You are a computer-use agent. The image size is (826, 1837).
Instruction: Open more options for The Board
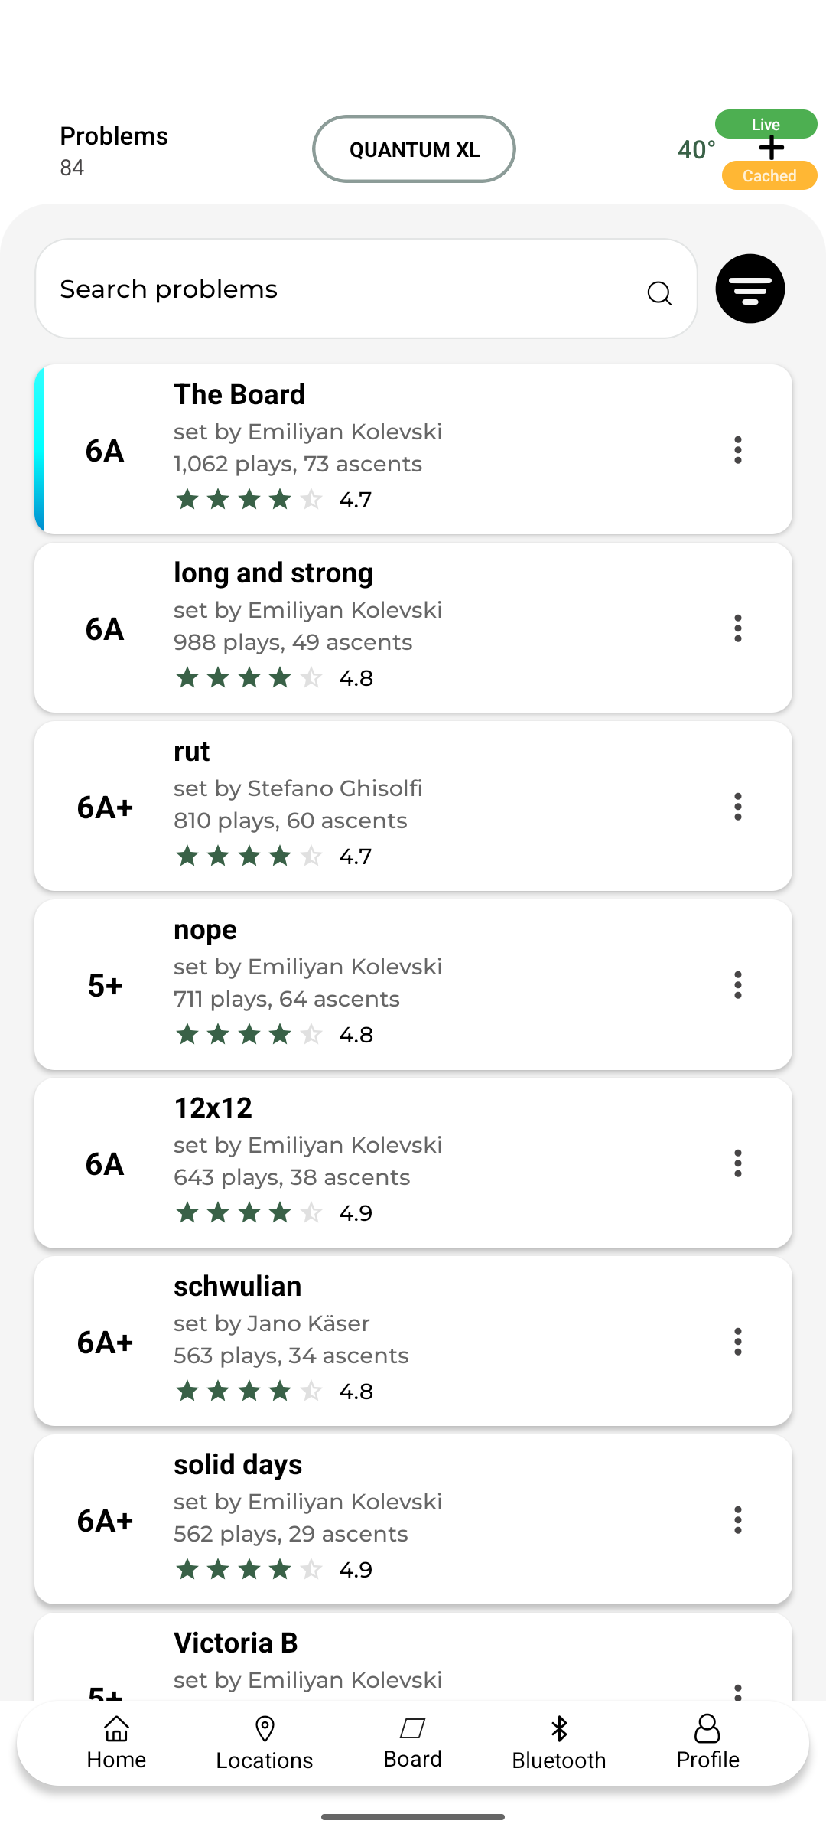point(738,450)
